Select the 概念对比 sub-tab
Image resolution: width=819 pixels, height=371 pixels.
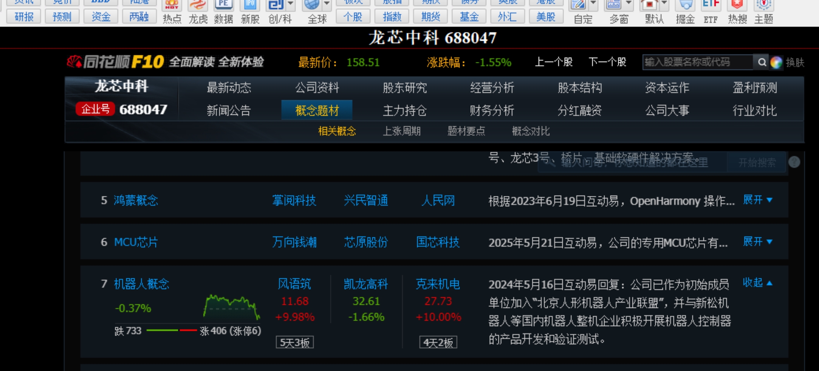click(531, 131)
